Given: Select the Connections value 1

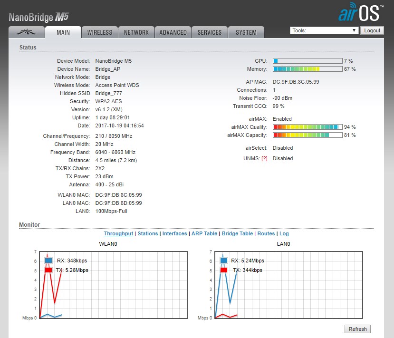Looking at the screenshot, I should (x=274, y=90).
